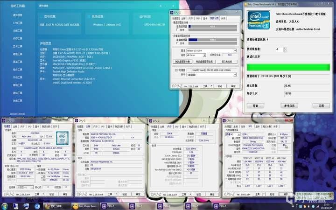Click the green Fritz Chess progress bar
The image size is (336, 210).
288,67
